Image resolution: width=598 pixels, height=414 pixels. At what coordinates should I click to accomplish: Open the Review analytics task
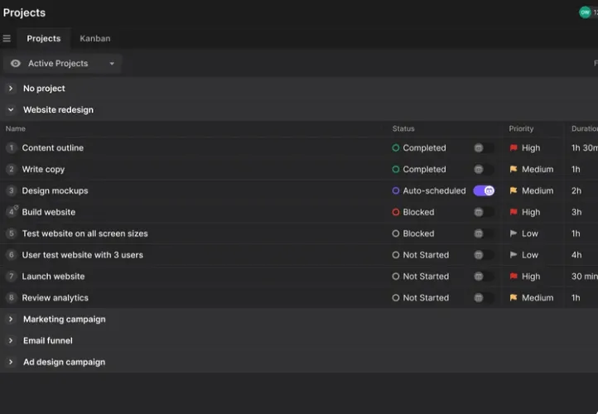(55, 298)
